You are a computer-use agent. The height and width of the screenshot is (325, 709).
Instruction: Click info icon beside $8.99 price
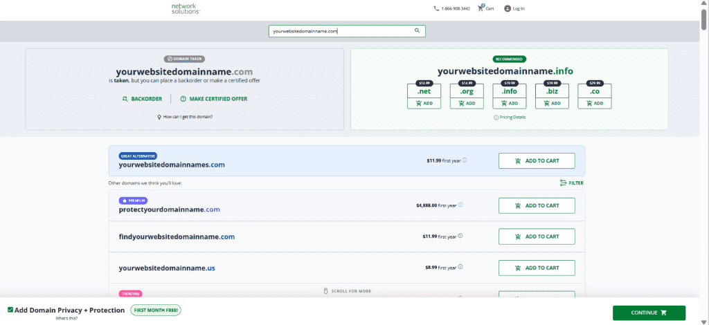pos(460,267)
